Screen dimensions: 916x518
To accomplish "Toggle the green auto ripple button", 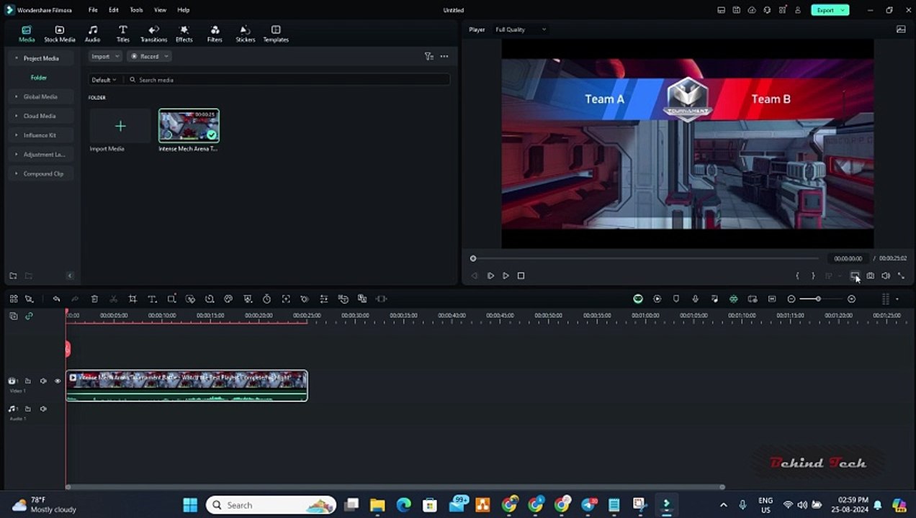I will pos(638,299).
